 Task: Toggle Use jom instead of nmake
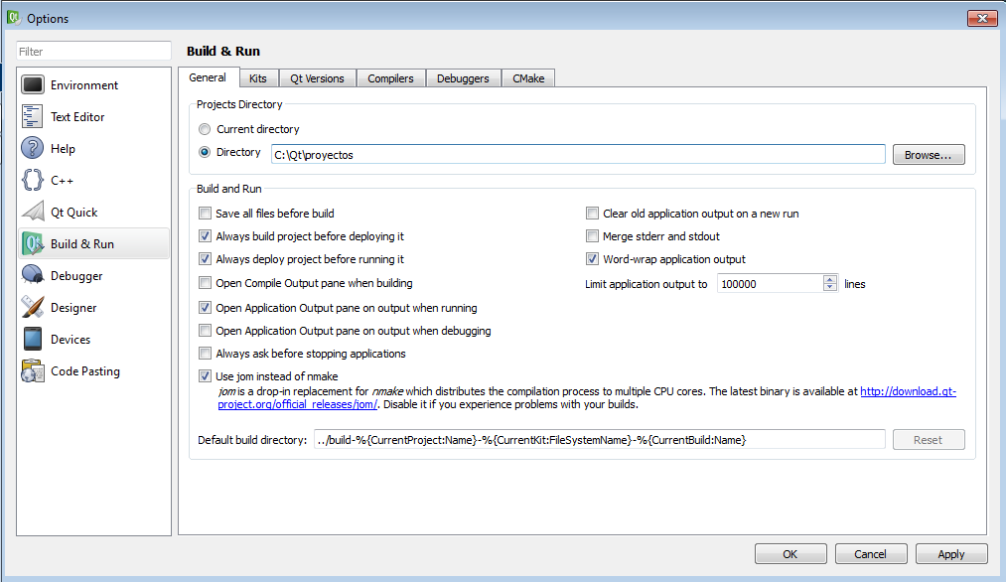[x=206, y=376]
